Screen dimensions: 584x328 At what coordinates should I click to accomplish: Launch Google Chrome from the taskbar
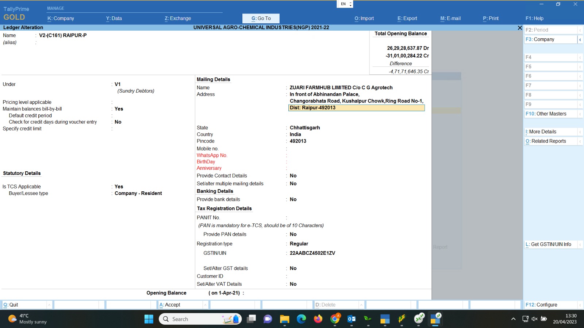tap(335, 319)
